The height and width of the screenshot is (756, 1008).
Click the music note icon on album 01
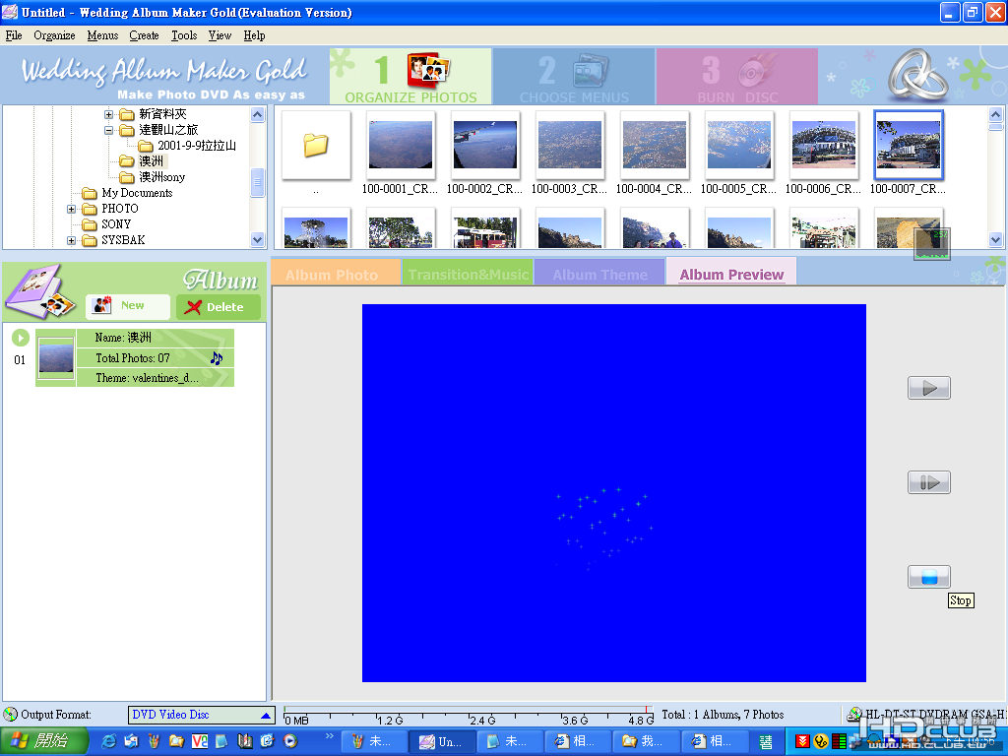[217, 358]
